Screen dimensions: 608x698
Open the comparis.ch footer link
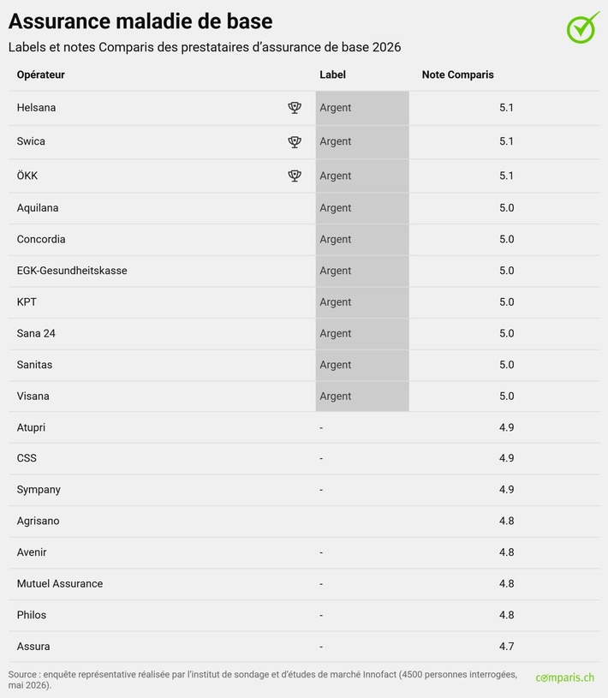564,677
